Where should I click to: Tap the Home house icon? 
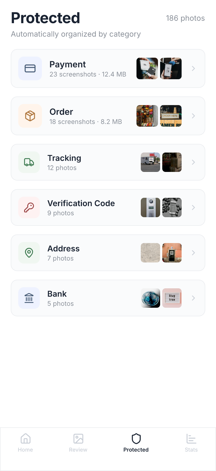tap(26, 438)
